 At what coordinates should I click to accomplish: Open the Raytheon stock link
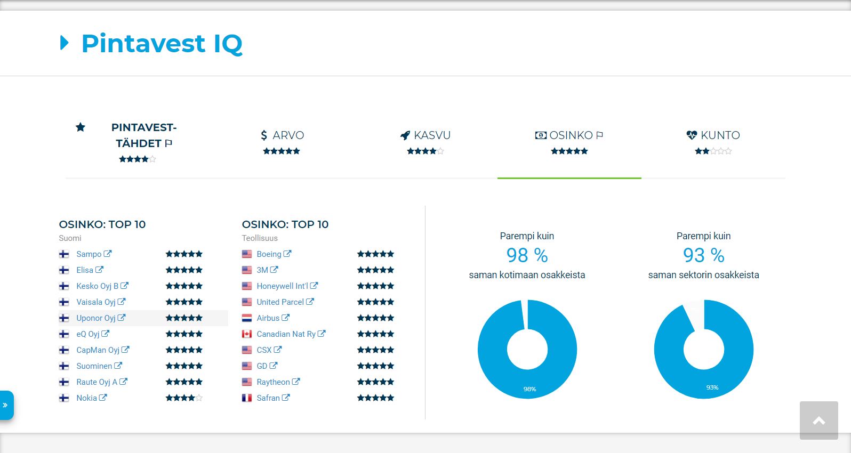tap(278, 382)
